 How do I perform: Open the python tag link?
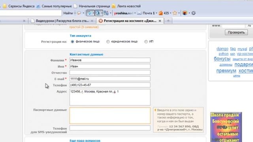(223, 54)
